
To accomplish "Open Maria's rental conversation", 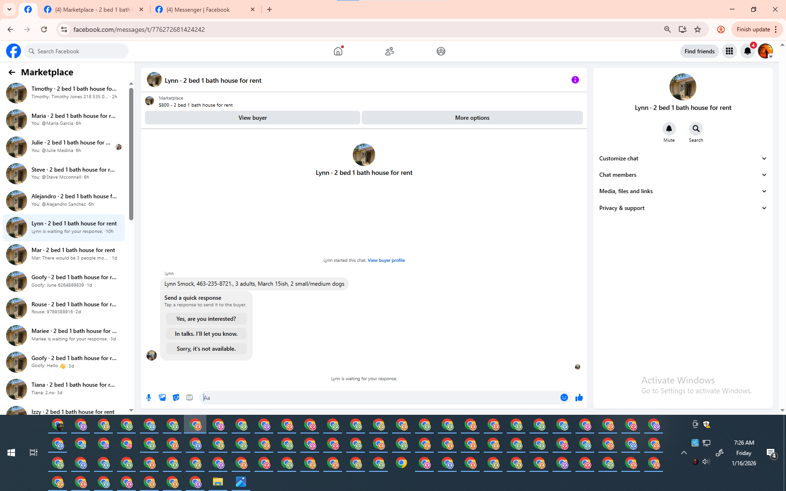I will [64, 120].
